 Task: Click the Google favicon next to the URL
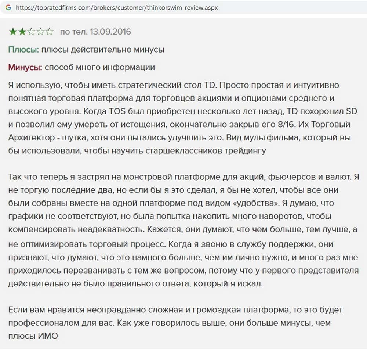(x=8, y=8)
